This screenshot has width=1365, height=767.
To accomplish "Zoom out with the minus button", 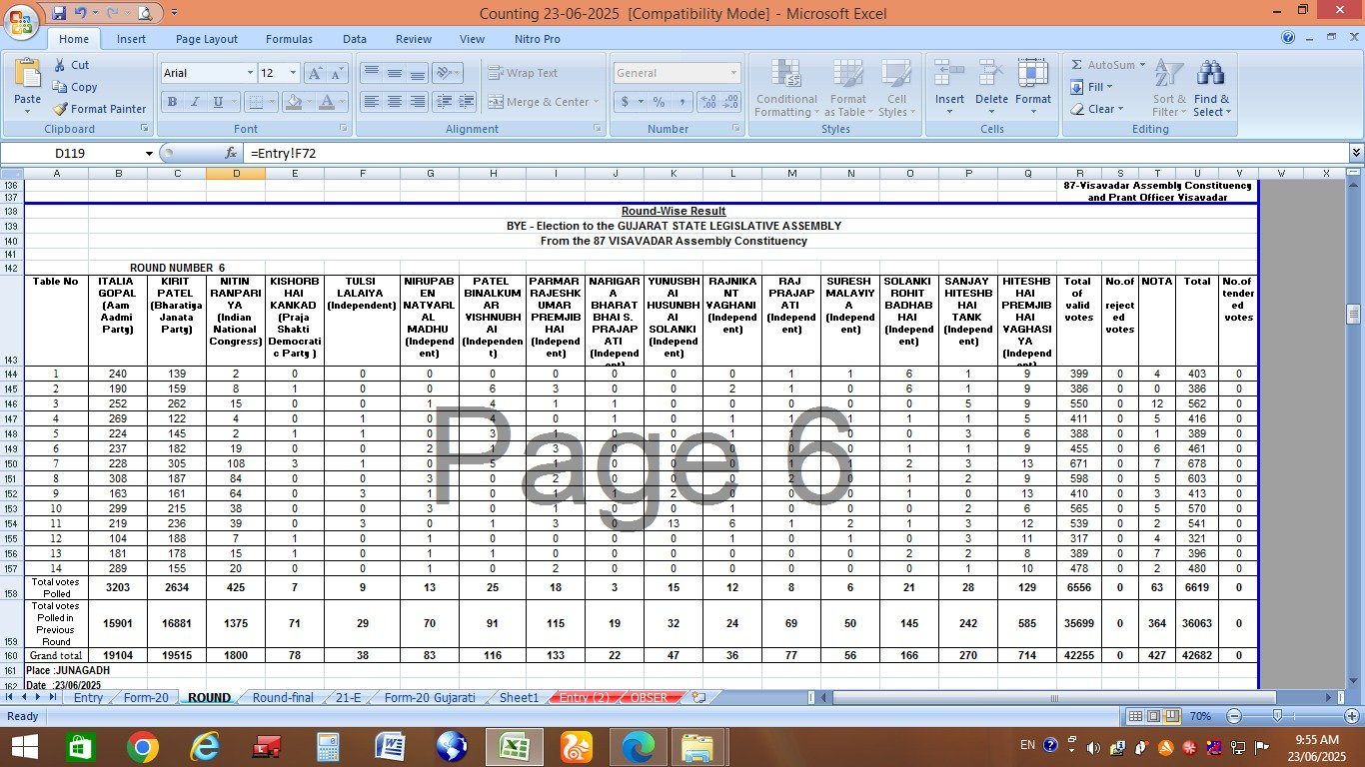I will [x=1233, y=716].
